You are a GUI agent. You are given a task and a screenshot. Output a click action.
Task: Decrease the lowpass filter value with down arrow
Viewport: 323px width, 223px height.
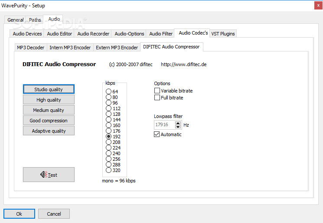click(178, 127)
